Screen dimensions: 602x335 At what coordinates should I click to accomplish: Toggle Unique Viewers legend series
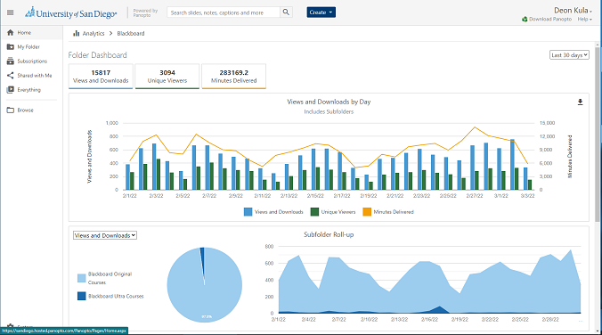tap(333, 212)
